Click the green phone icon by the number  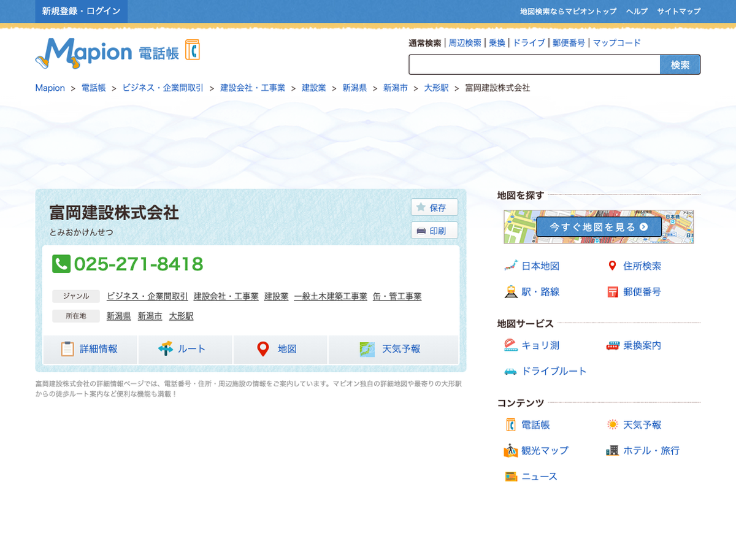pos(61,264)
